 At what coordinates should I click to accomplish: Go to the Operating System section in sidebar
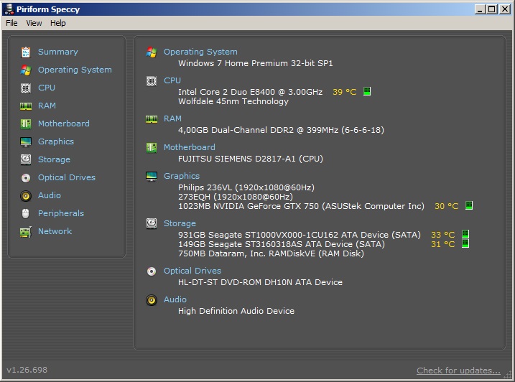[x=75, y=70]
